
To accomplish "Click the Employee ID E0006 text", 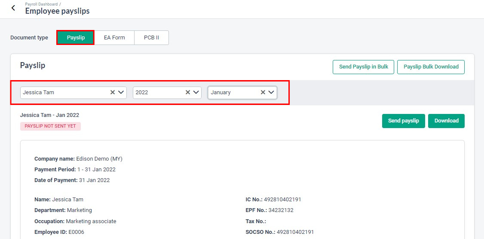I will [59, 232].
